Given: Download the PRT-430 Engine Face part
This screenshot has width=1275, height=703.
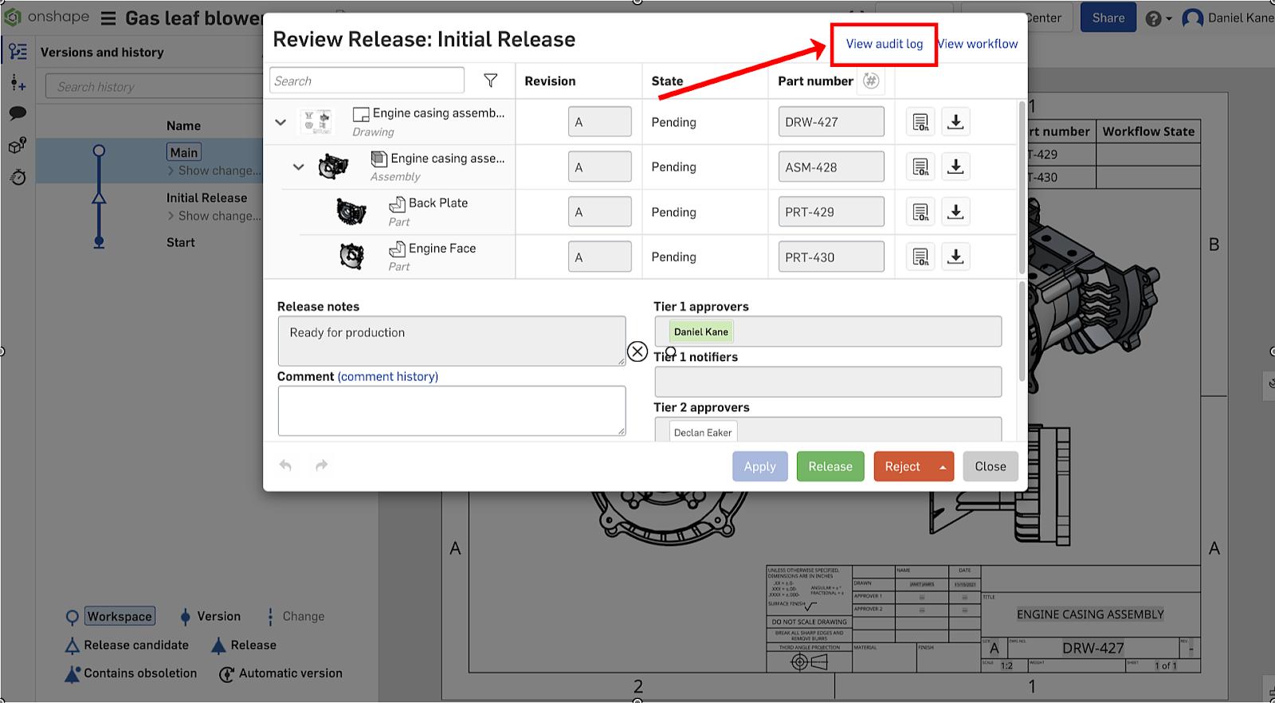Looking at the screenshot, I should click(955, 257).
